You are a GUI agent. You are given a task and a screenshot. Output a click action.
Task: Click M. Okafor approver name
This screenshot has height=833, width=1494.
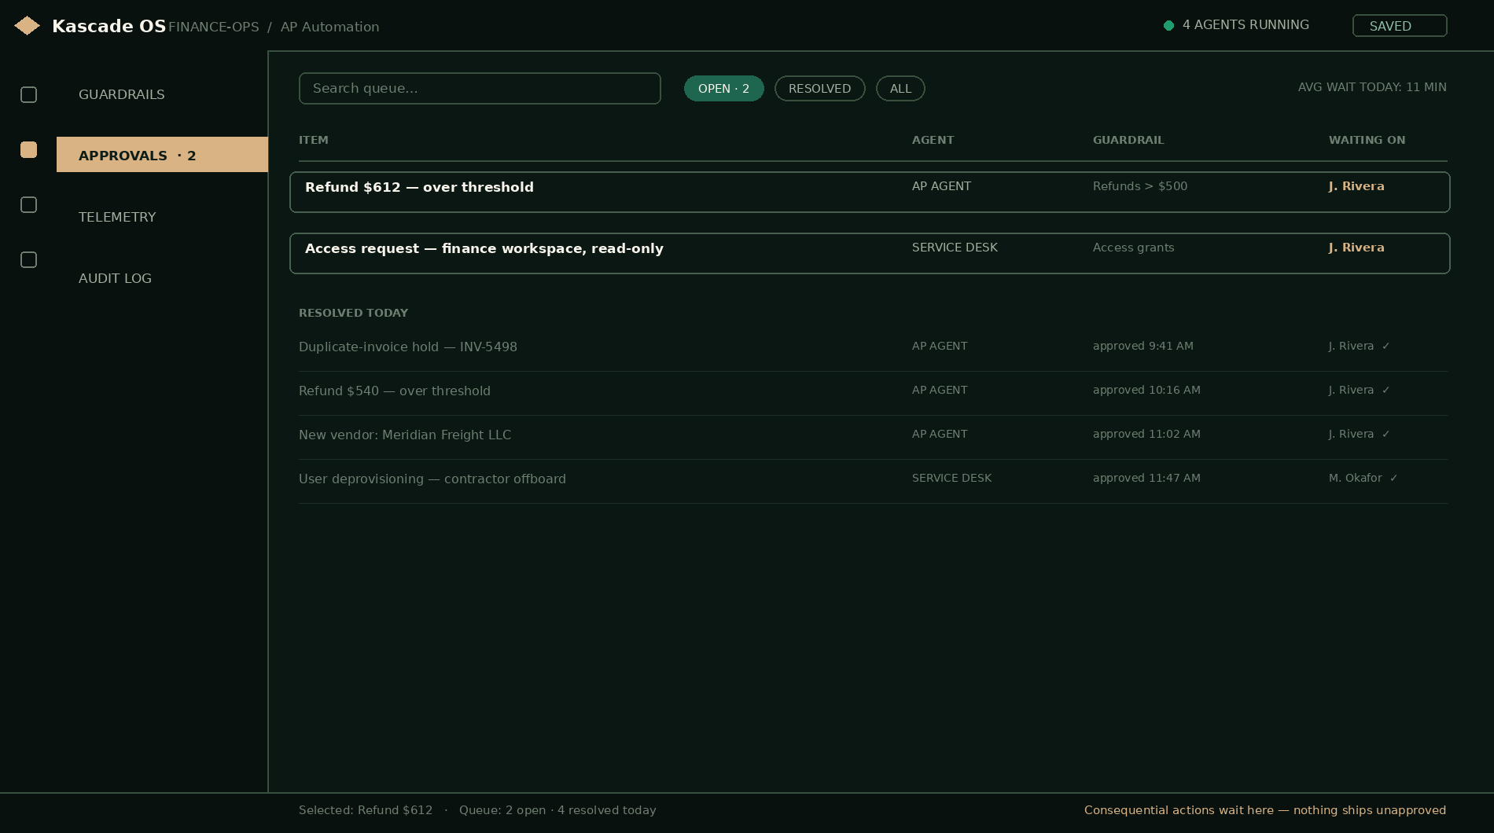pos(1355,478)
